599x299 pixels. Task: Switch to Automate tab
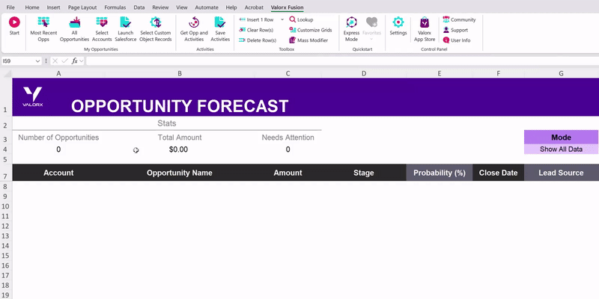207,7
